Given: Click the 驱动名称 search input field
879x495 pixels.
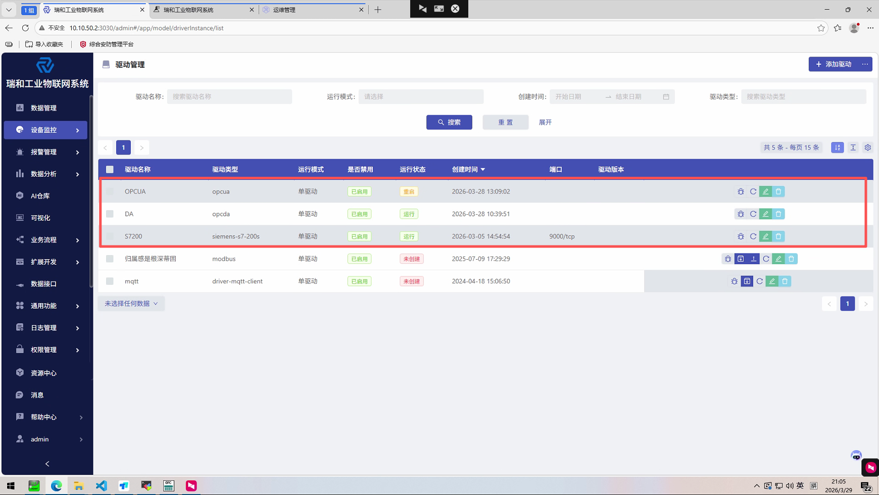Looking at the screenshot, I should (229, 96).
